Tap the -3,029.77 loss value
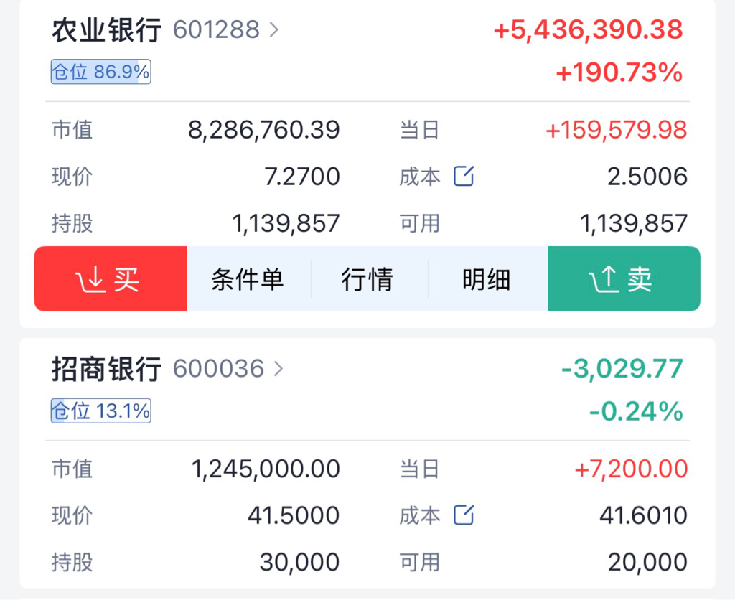 pos(622,369)
